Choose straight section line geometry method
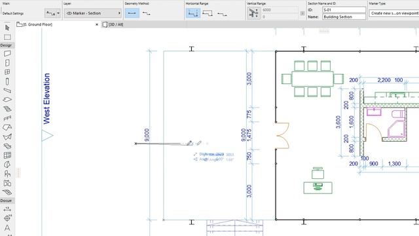Screen dimensions: 419x236 (132, 13)
